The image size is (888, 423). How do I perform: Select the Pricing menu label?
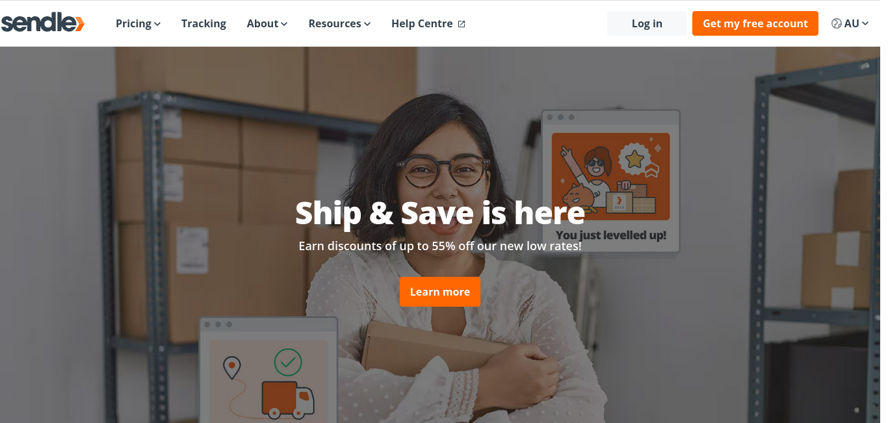(x=133, y=23)
